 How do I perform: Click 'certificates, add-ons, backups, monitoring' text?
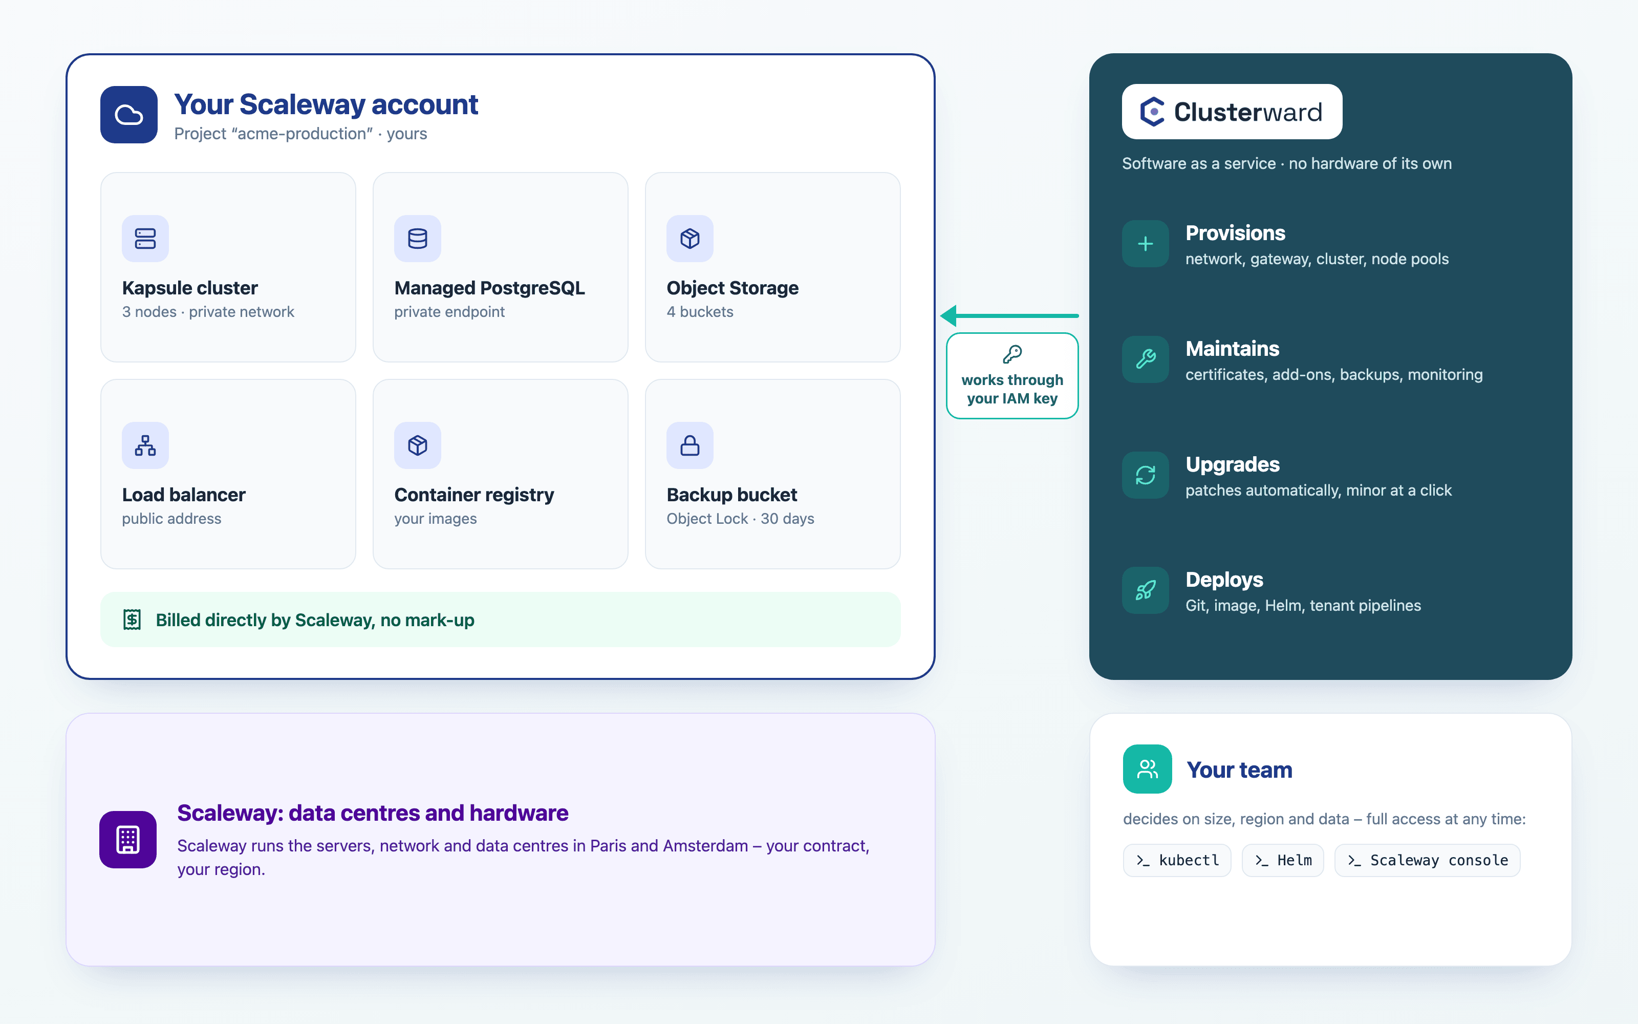tap(1334, 374)
